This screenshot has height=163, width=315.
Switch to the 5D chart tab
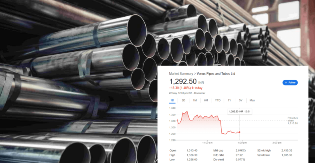pyautogui.click(x=183, y=100)
